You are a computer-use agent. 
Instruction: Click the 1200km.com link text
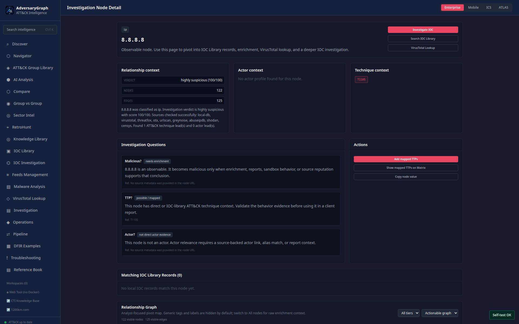click(20, 310)
